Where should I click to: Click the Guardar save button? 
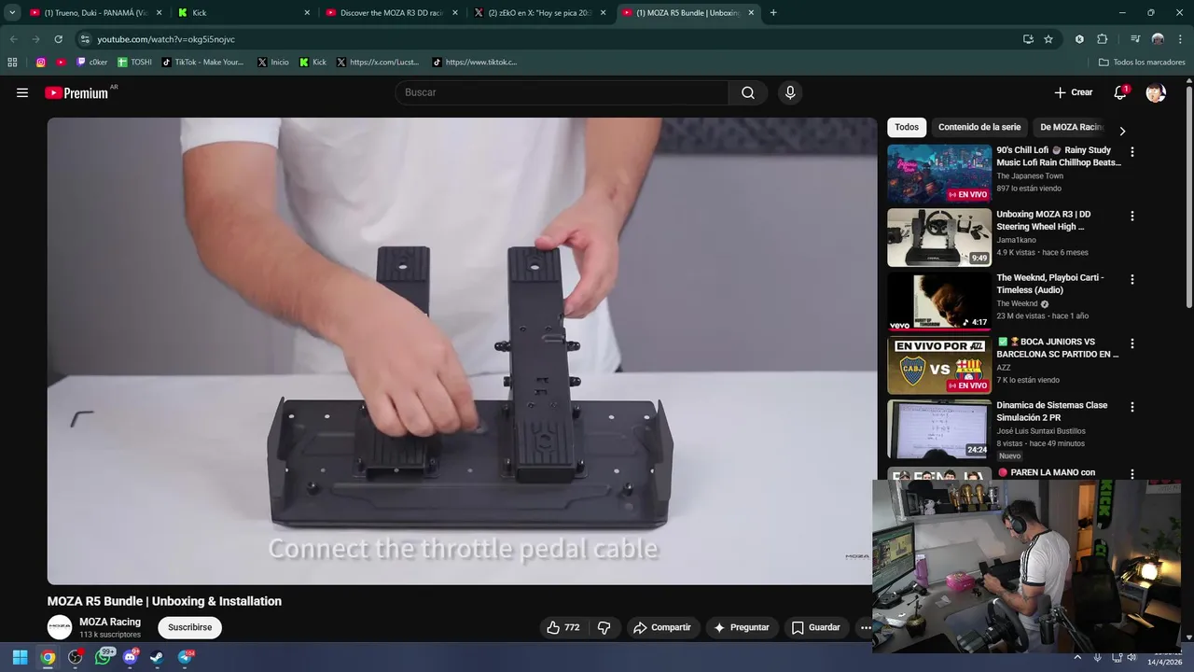816,627
